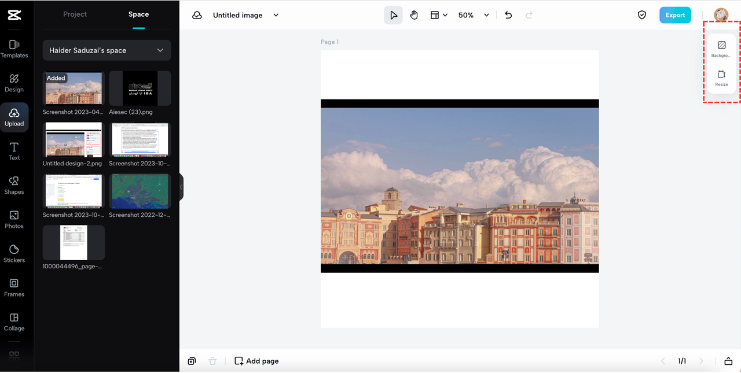Click the Export button
Image resolution: width=741 pixels, height=373 pixels.
pyautogui.click(x=674, y=15)
